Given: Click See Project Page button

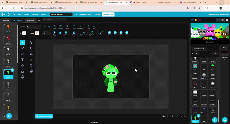Looking at the screenshot, I should (x=84, y=14).
